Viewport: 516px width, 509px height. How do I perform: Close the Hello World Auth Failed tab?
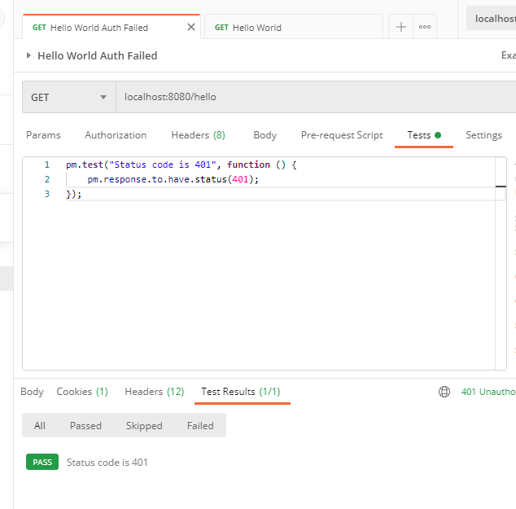[x=191, y=27]
